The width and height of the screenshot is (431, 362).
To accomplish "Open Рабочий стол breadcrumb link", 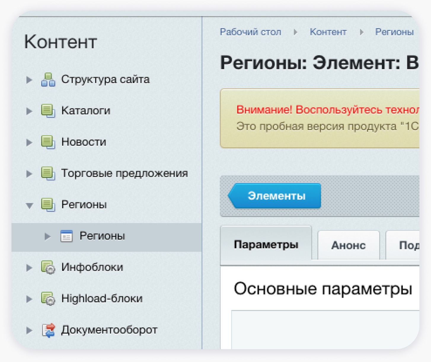I will point(250,32).
